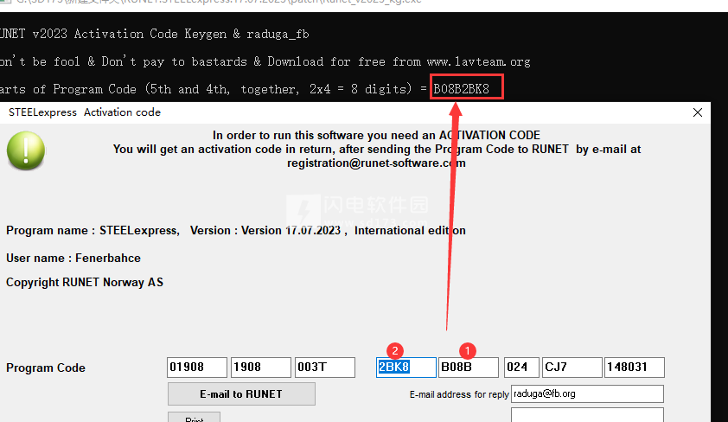Viewport: 728px width, 422px height.
Task: Click the 'Program name : STEELexpress' text
Action: click(x=93, y=230)
